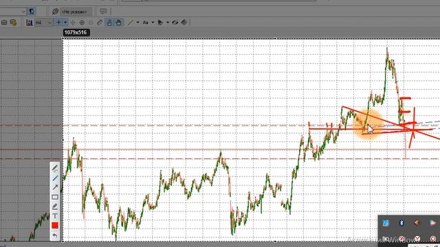This screenshot has height=247, width=440.
Task: Expand the shapes marker dropdown arrow
Action: (168, 23)
